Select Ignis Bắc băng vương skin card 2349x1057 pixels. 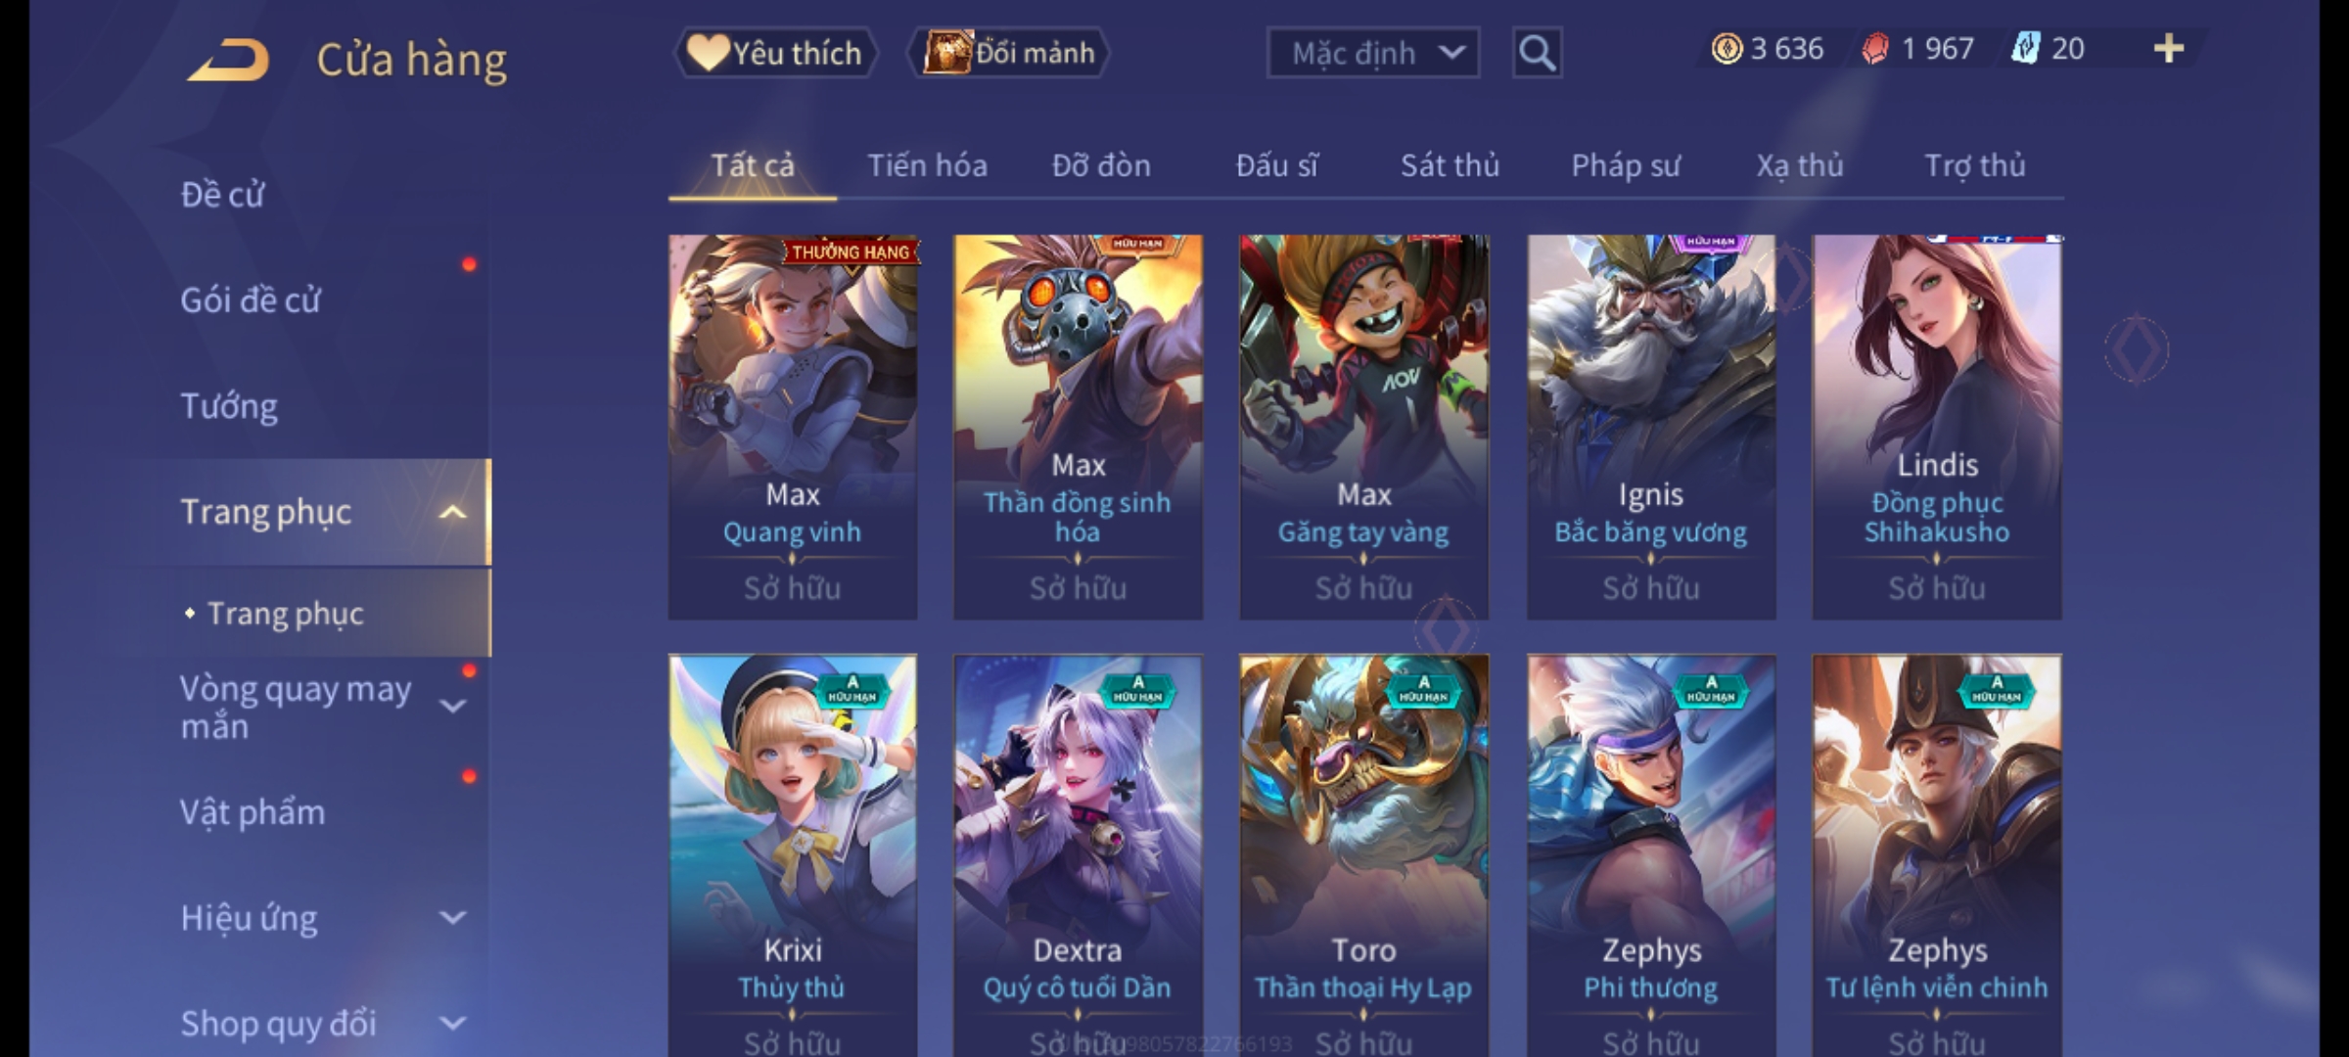point(1650,427)
